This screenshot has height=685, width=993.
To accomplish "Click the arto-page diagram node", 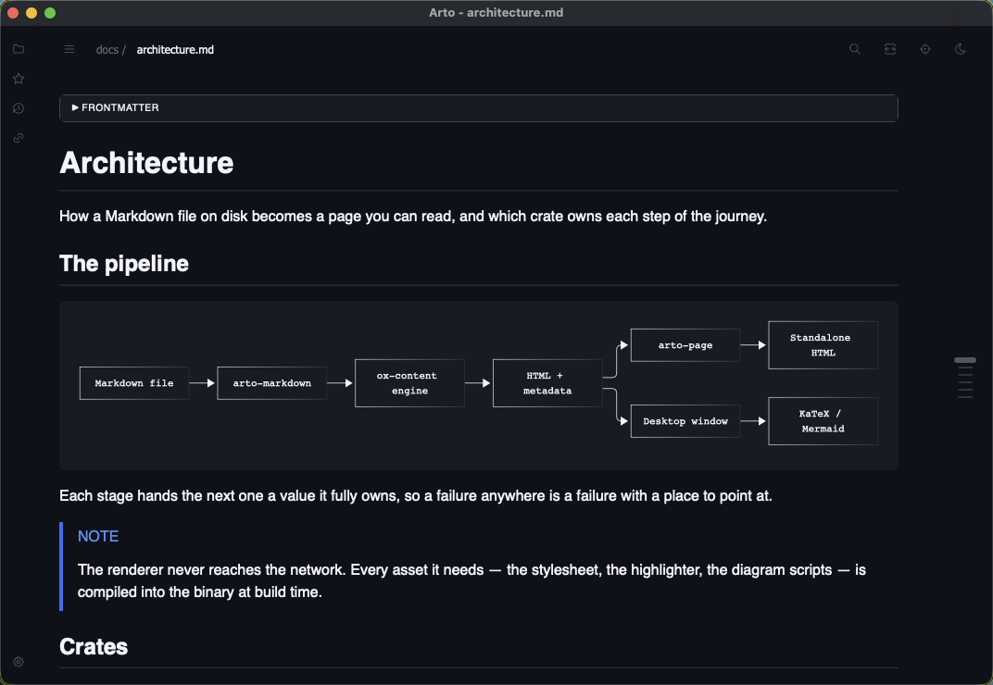I will [x=685, y=345].
